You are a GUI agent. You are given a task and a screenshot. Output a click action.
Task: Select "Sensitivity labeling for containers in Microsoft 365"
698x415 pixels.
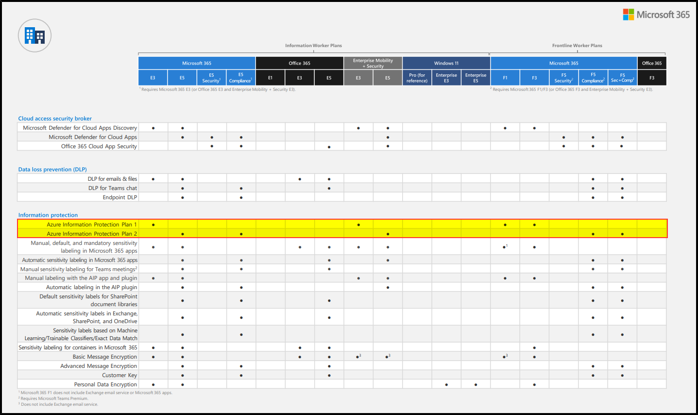coord(78,347)
